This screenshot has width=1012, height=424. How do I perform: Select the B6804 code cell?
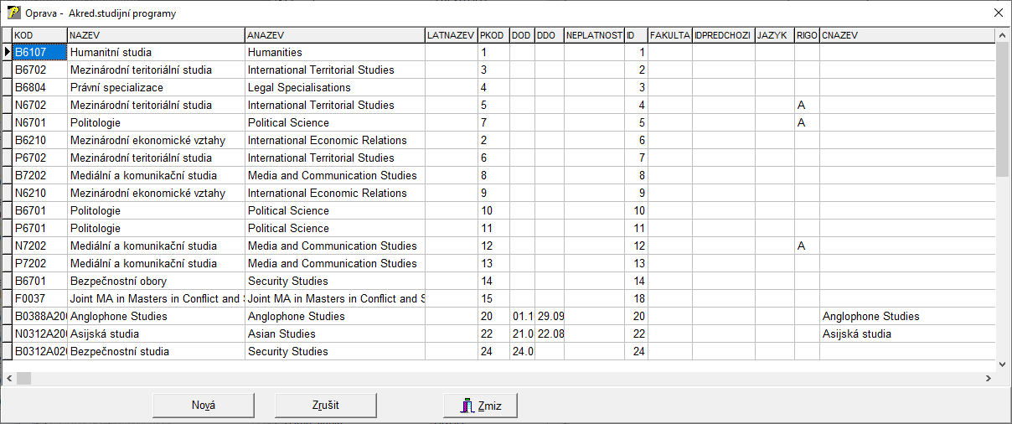[x=39, y=87]
